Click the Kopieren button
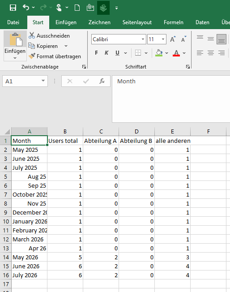Viewport: 230px width, 292px height. click(43, 46)
